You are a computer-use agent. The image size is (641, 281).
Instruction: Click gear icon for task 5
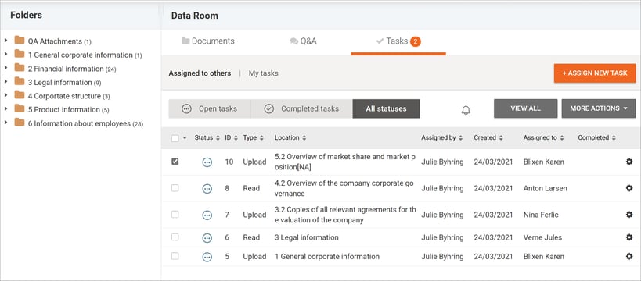coord(629,257)
